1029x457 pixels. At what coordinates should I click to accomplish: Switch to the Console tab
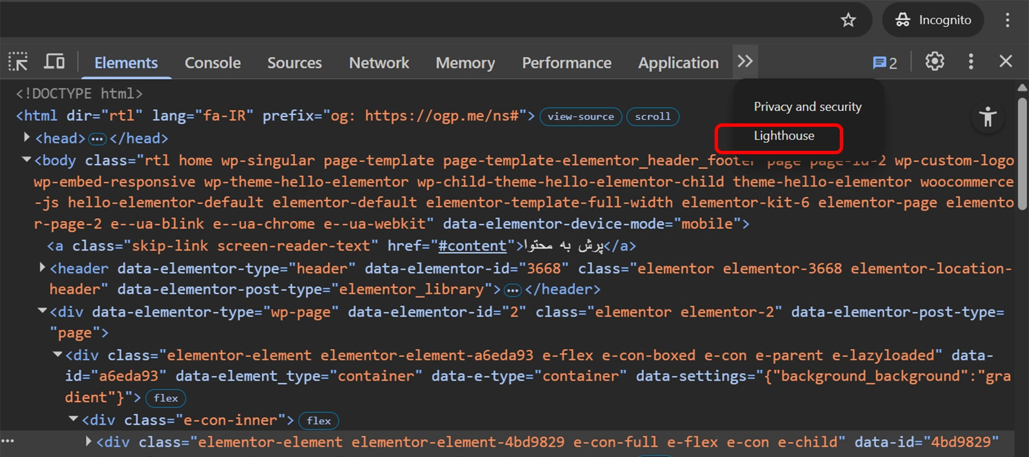(212, 63)
